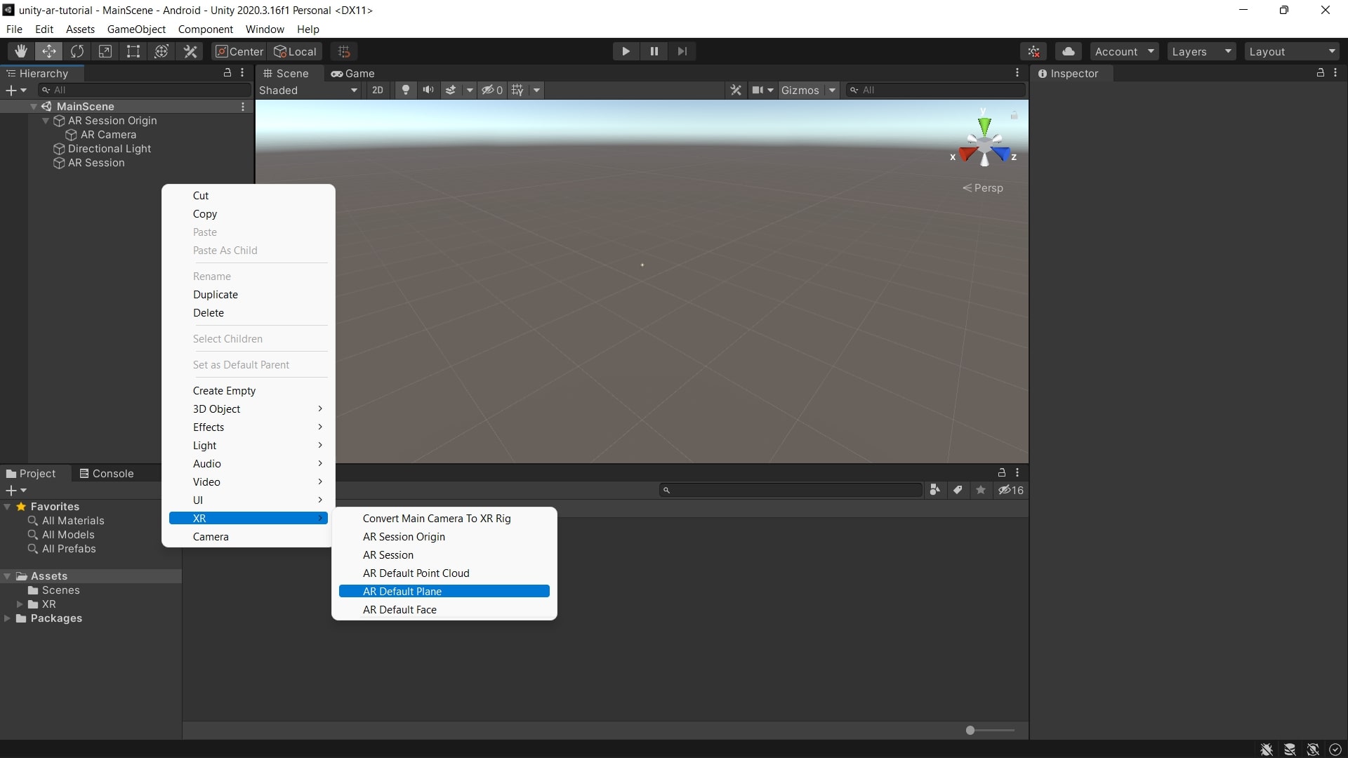This screenshot has width=1348, height=758.
Task: Collapse the MainScene tree
Action: coord(33,107)
